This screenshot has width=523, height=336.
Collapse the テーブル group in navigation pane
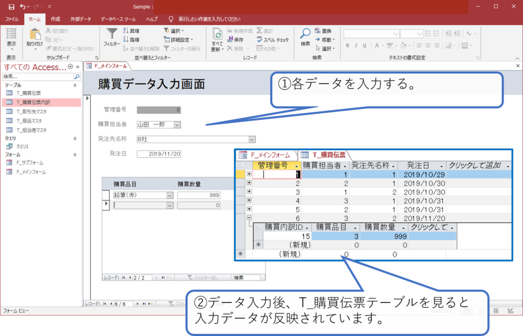coord(75,85)
